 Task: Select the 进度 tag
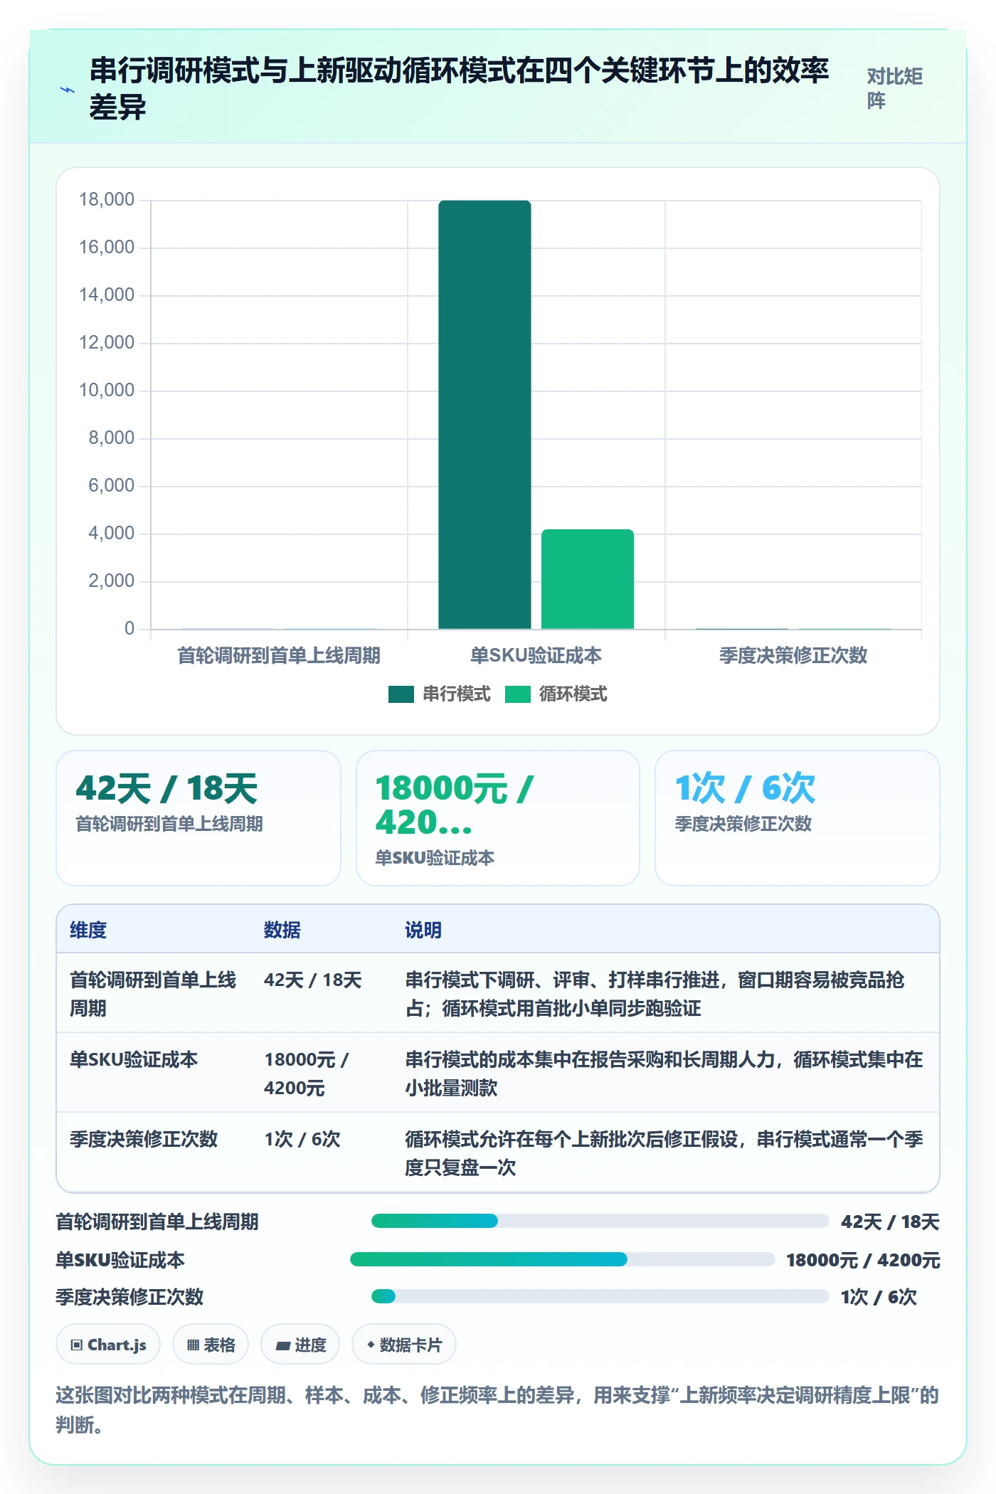pyautogui.click(x=300, y=1345)
